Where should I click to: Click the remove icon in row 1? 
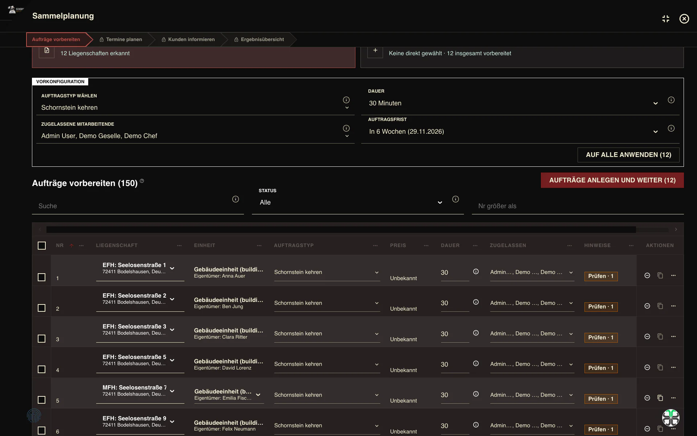(x=647, y=275)
